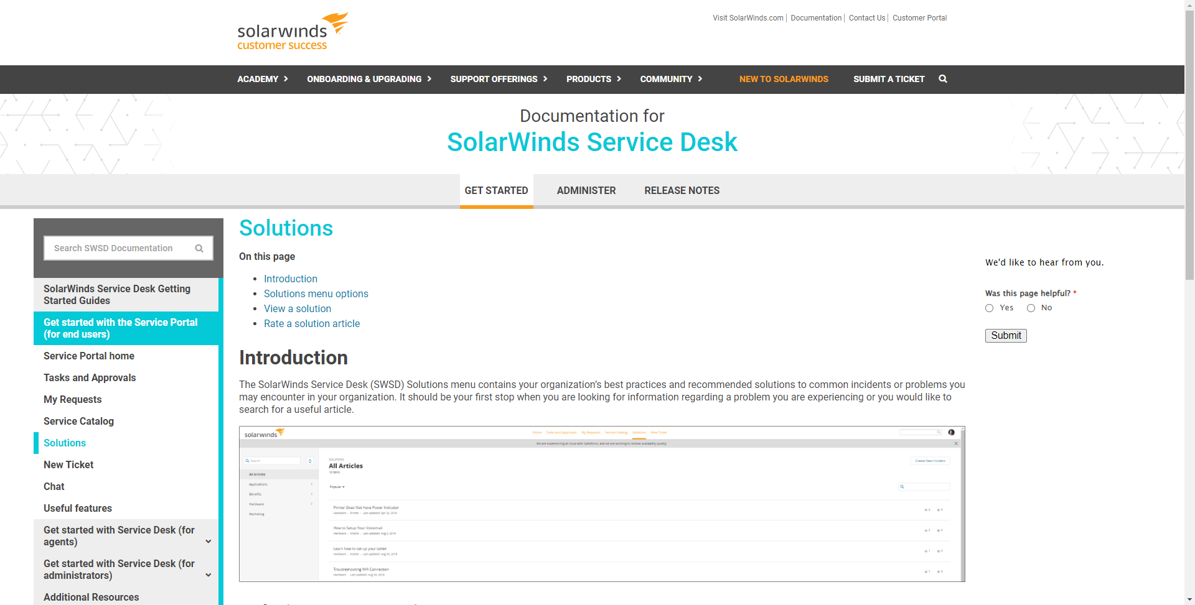Open Get started with the Service Portal section
The height and width of the screenshot is (605, 1195).
click(126, 328)
